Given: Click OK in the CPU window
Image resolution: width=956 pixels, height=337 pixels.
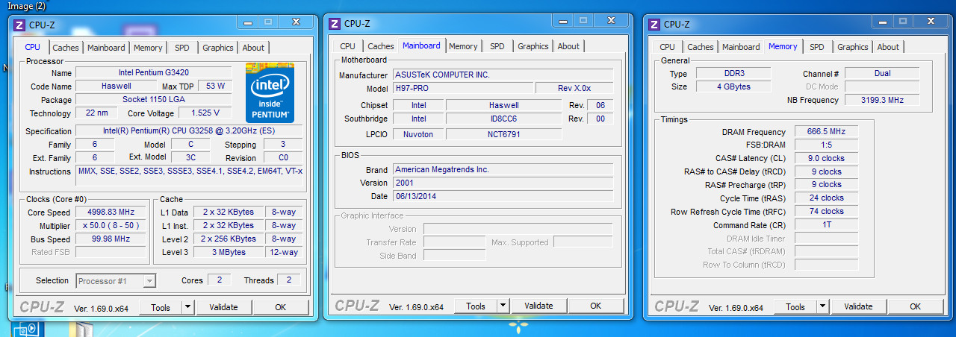Looking at the screenshot, I should point(281,307).
